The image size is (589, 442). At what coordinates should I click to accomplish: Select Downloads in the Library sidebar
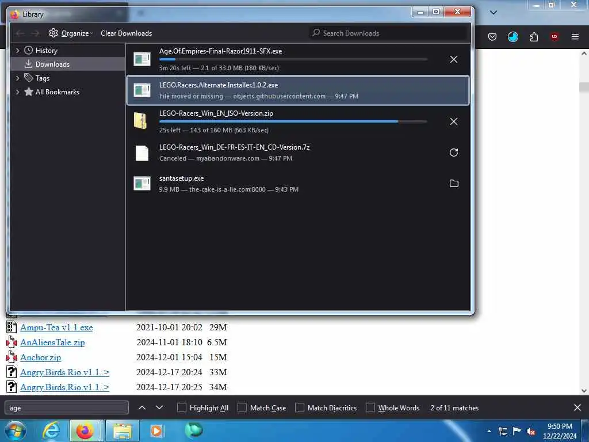(x=68, y=64)
